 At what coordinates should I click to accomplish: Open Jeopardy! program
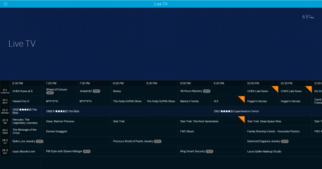pos(94,91)
